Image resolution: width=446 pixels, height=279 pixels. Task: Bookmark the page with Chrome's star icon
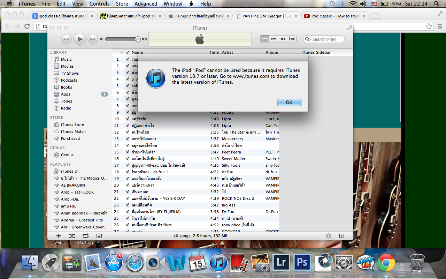click(429, 27)
